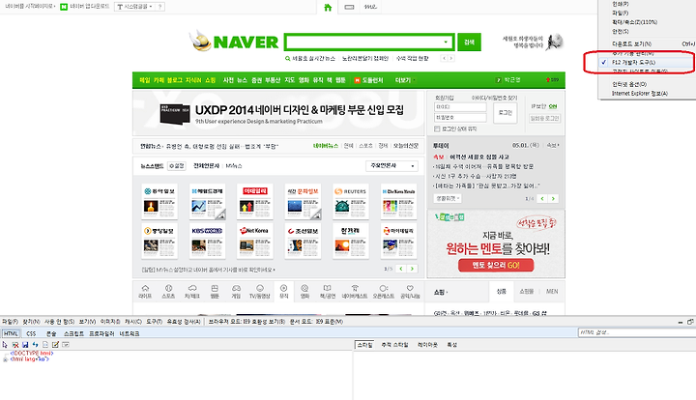696x400 pixels.
Task: Toggle F12 개발자 도구 menu item
Action: [647, 63]
